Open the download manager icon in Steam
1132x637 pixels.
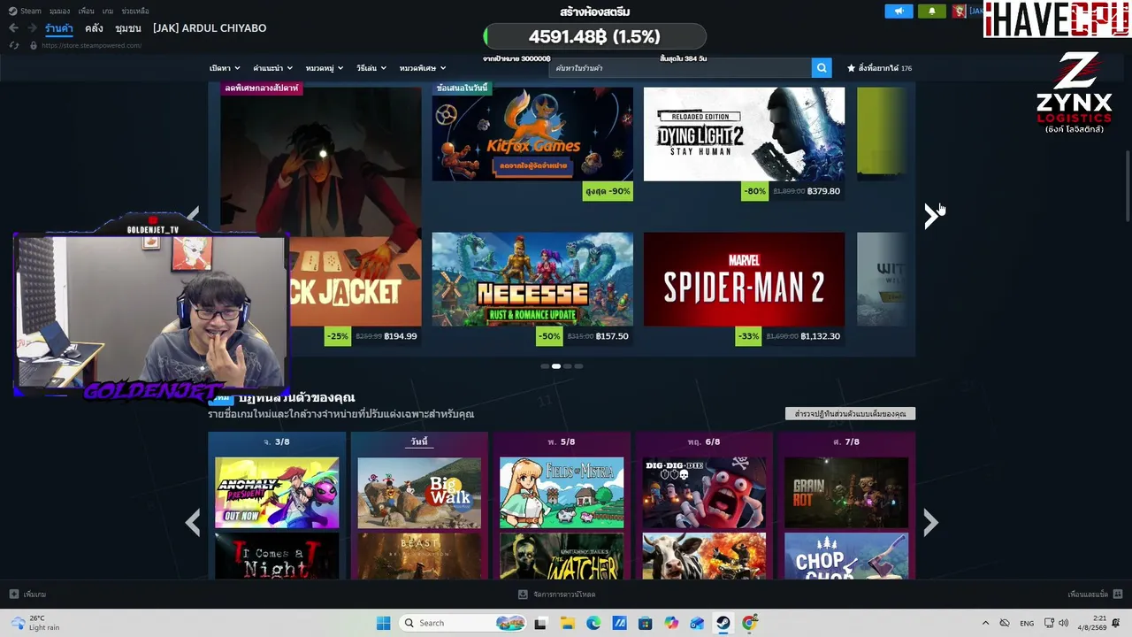[x=523, y=595]
